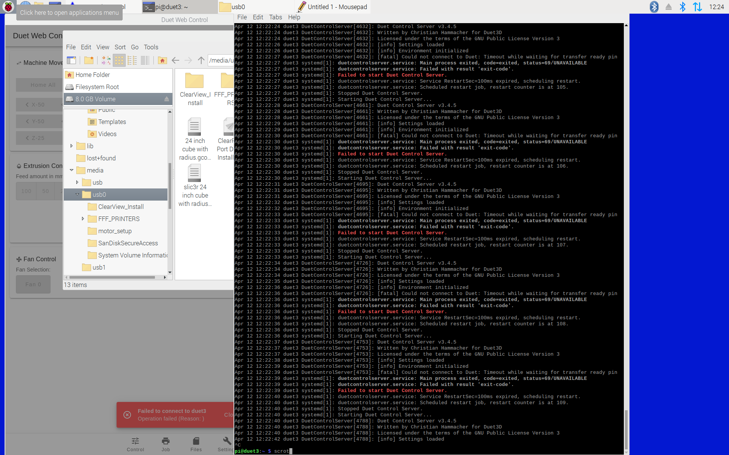This screenshot has height=455, width=729.
Task: Eject the 8.0 GB Volume
Action: (x=166, y=99)
